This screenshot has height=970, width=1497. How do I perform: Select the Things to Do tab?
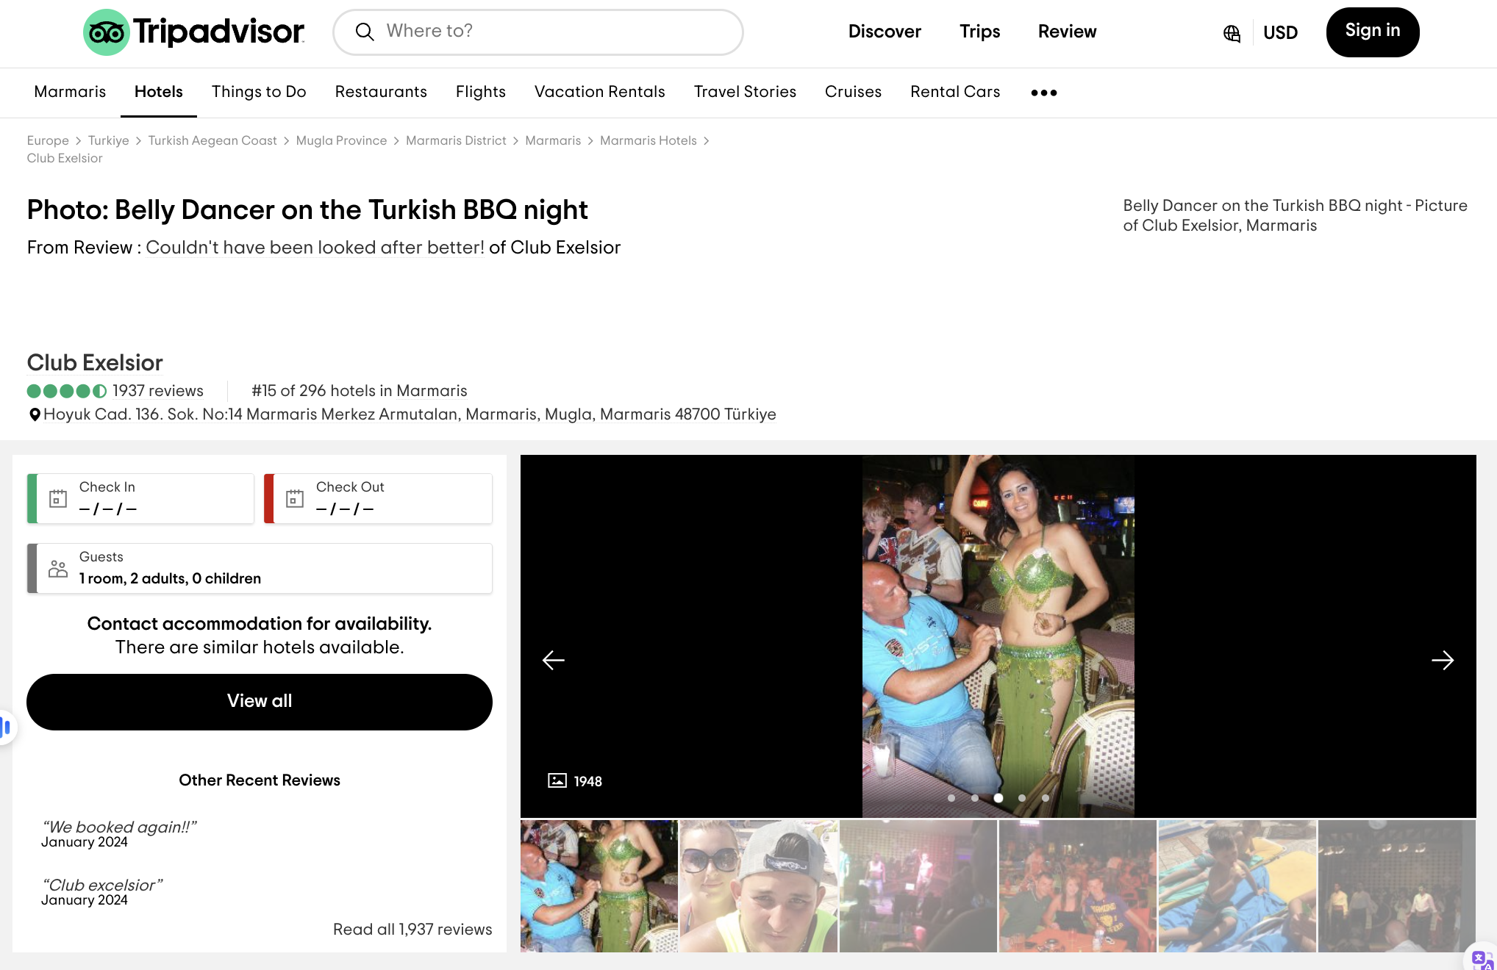click(x=259, y=92)
